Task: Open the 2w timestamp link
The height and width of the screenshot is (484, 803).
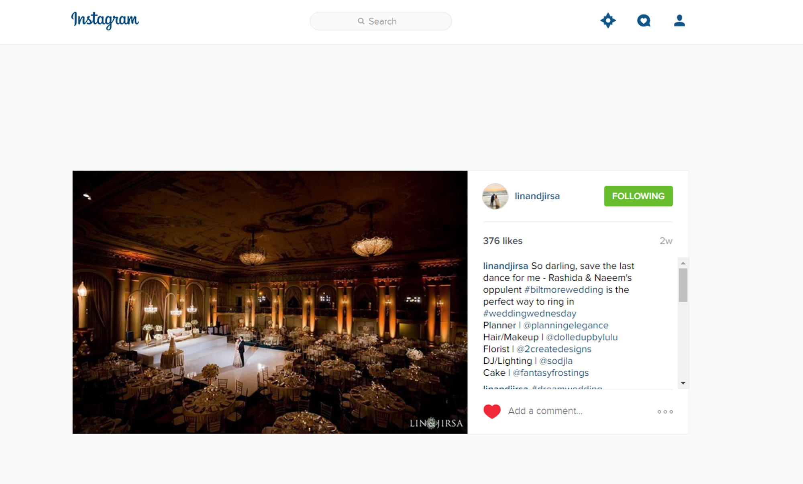Action: [666, 241]
